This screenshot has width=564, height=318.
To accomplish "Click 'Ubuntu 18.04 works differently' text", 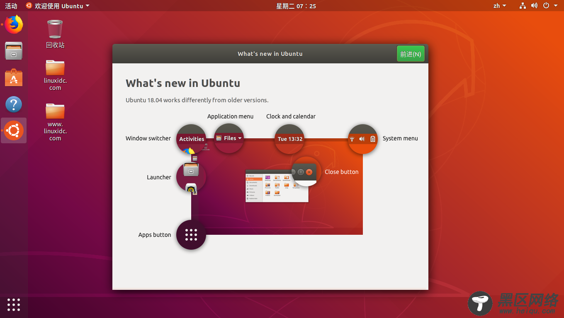I will [x=197, y=100].
